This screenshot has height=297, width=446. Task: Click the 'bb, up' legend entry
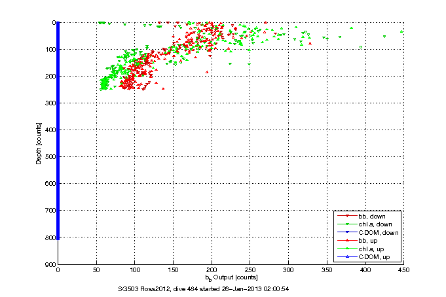coord(357,241)
